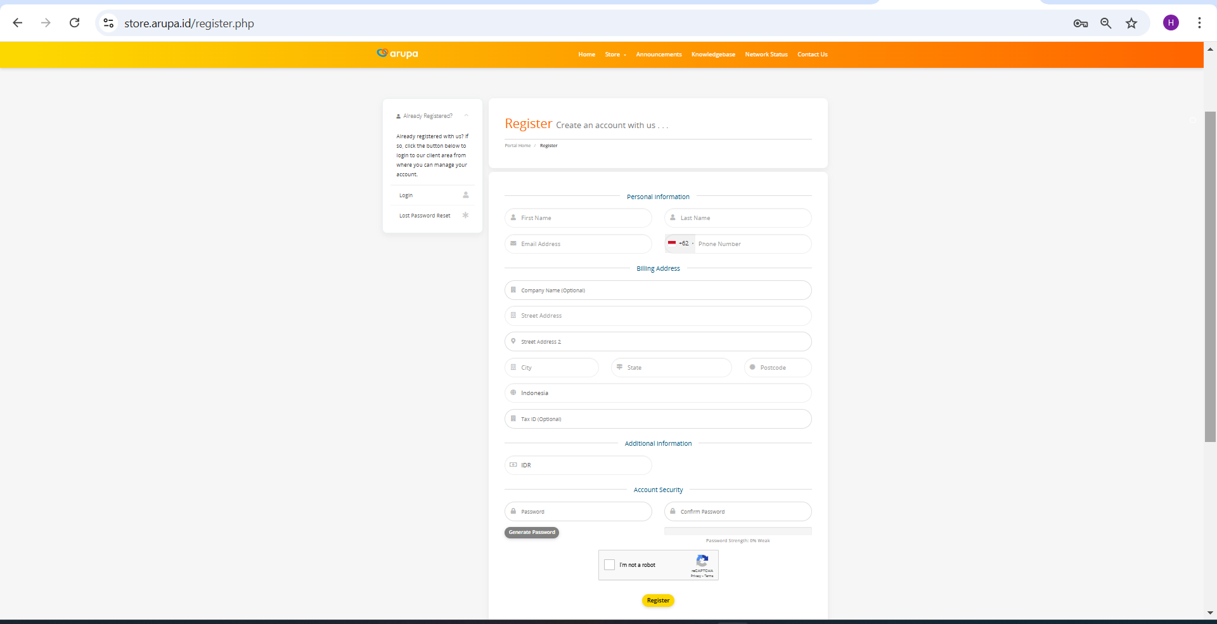
Task: Click the page reload icon
Action: (74, 23)
